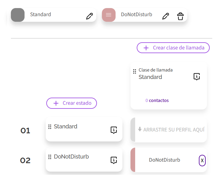This screenshot has width=215, height=175.
Task: Open the 0 contactos link
Action: (157, 100)
